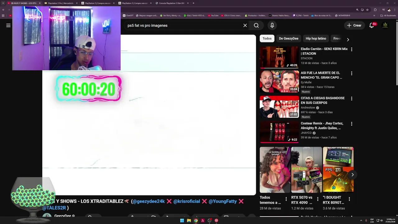Open the Windows Start menu

point(182,221)
